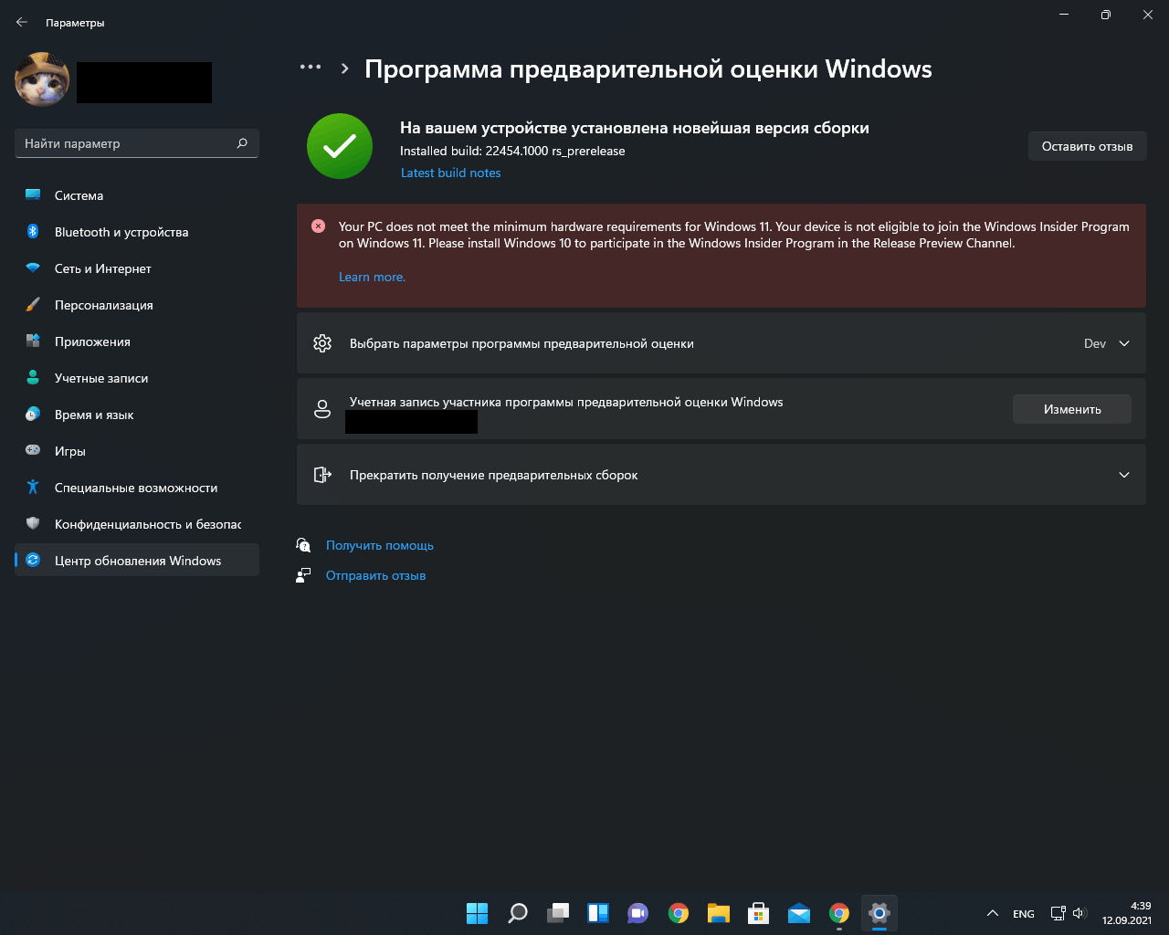Open Персонализация section

137,305
